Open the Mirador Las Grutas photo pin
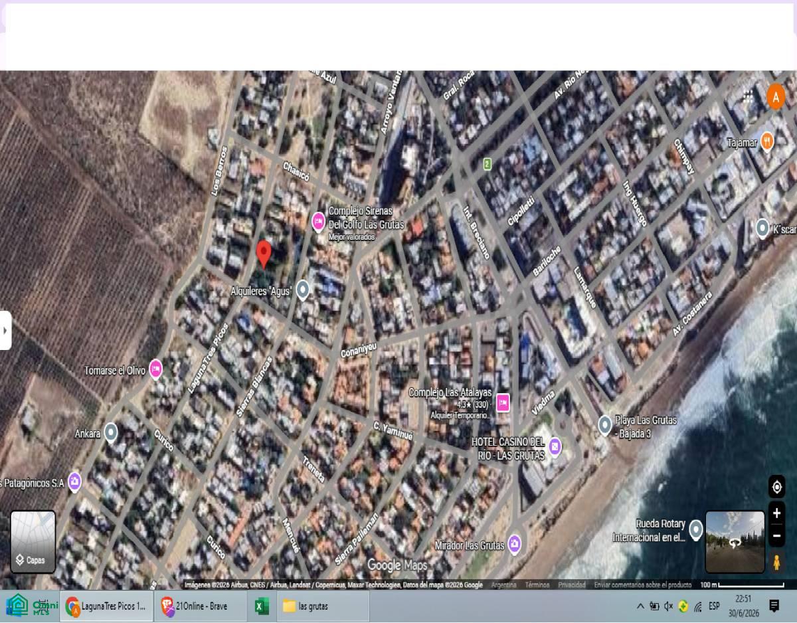This screenshot has width=797, height=623. pyautogui.click(x=514, y=545)
